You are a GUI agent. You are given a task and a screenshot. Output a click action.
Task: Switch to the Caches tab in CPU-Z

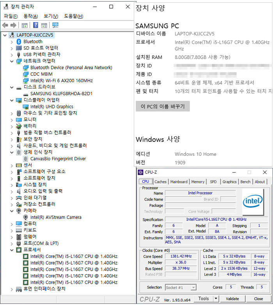pos(160,182)
